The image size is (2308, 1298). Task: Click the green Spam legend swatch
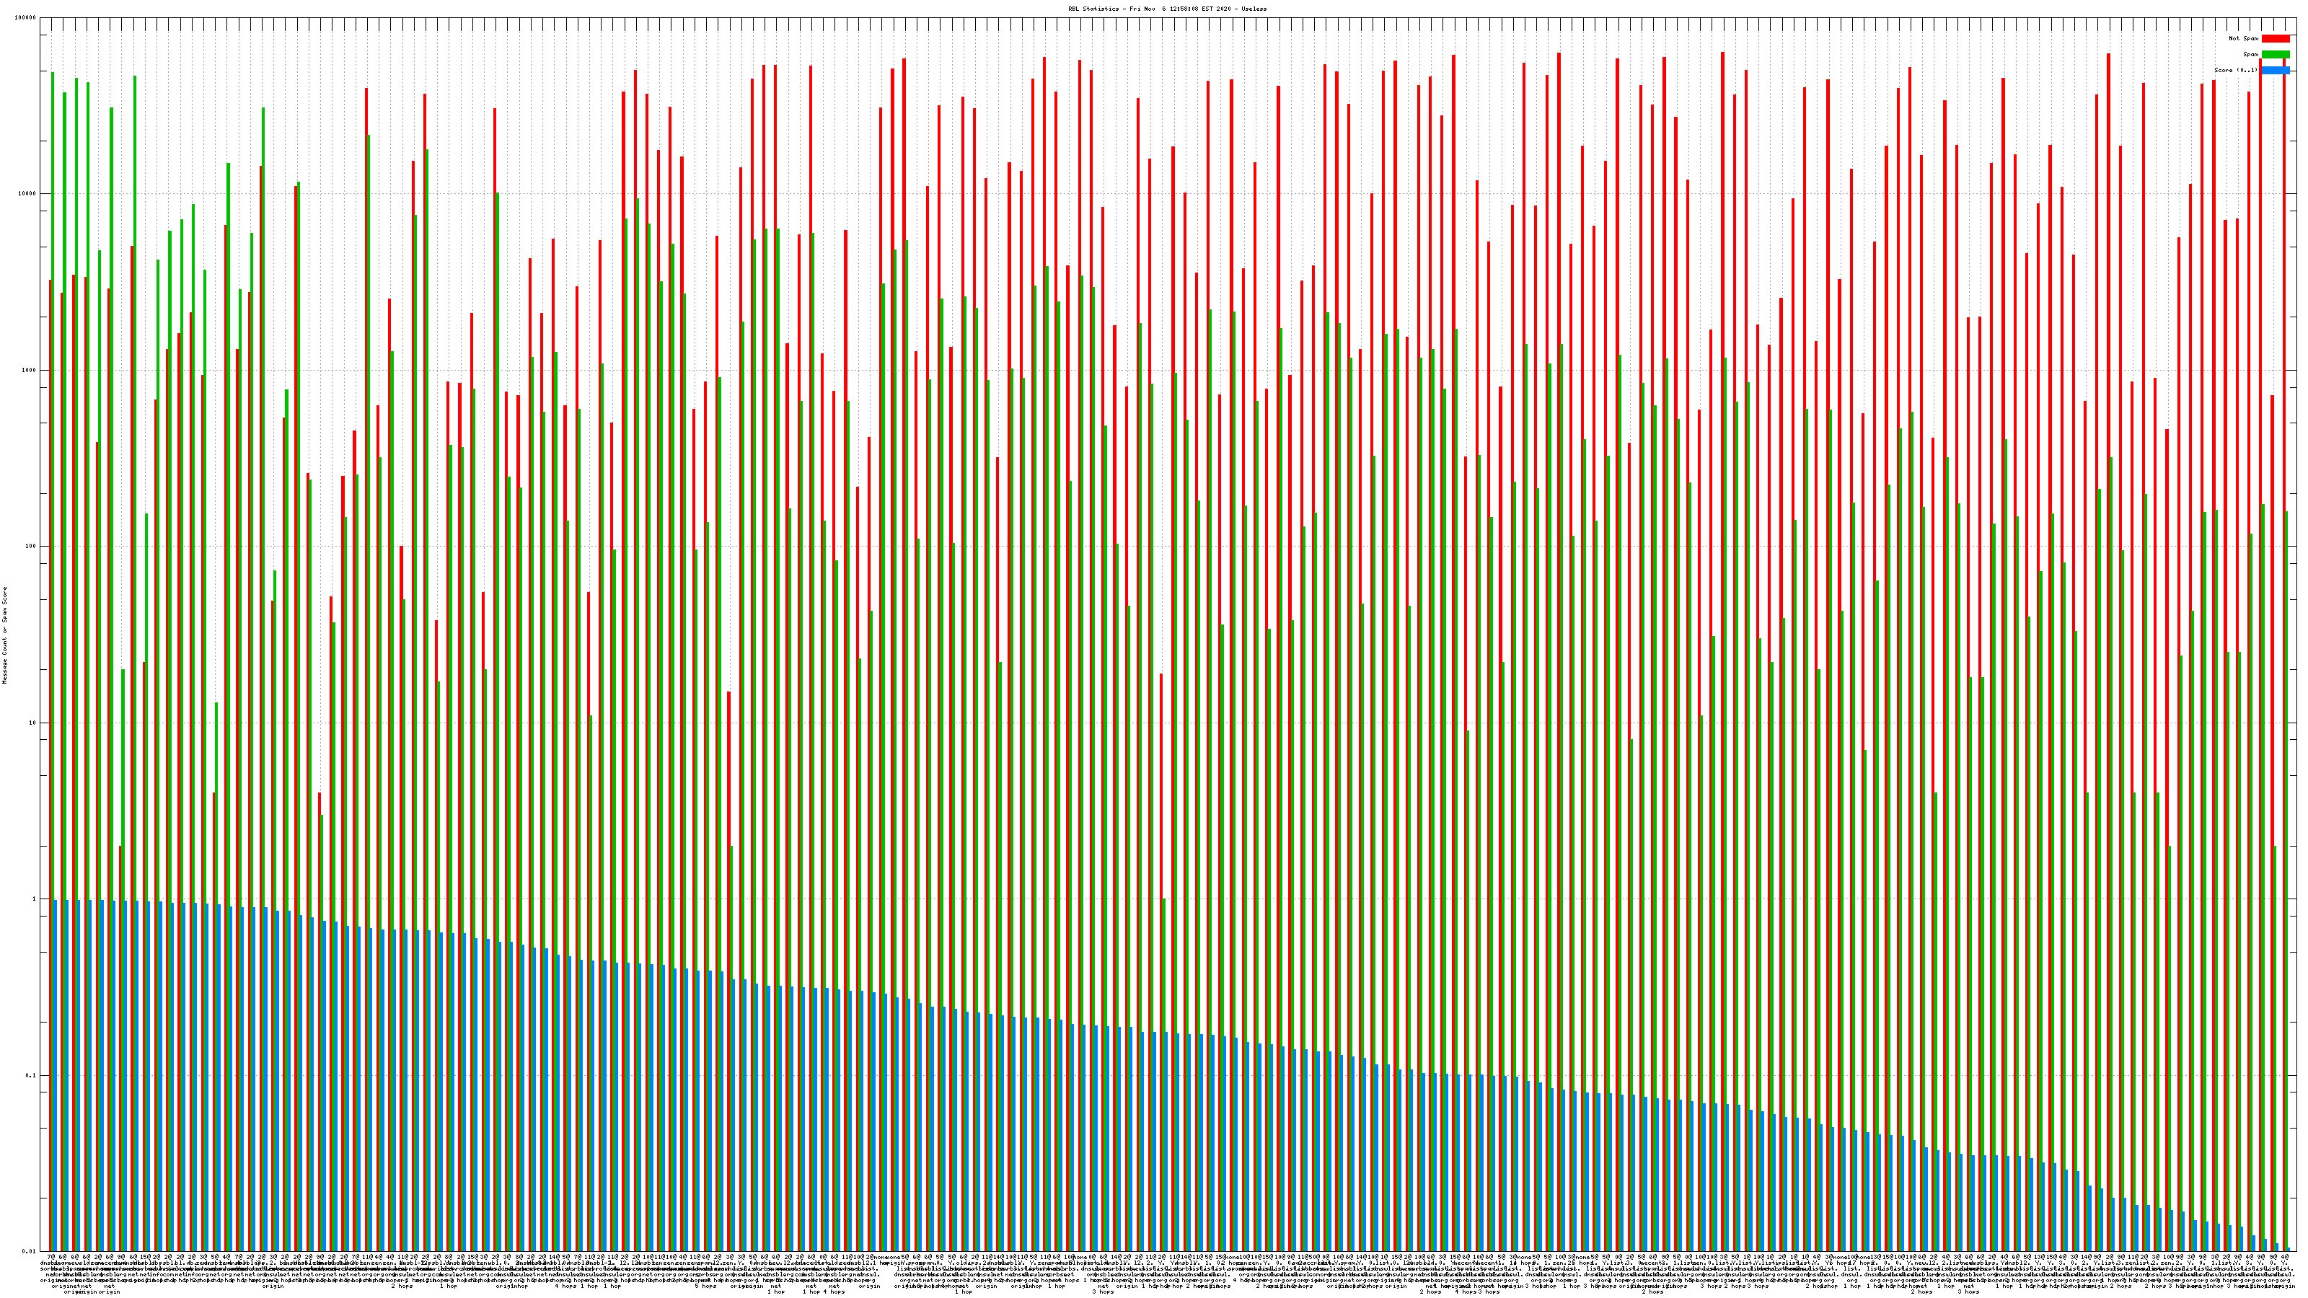(x=2275, y=55)
